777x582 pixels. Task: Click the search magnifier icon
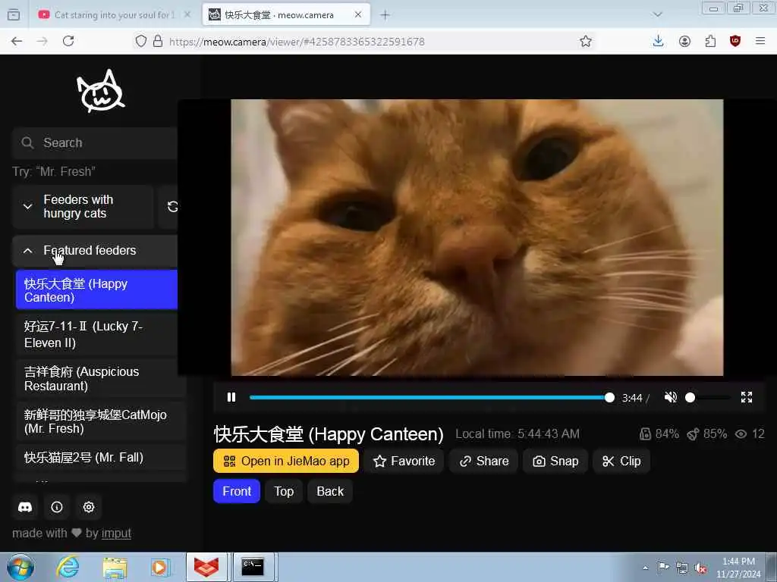pos(28,143)
